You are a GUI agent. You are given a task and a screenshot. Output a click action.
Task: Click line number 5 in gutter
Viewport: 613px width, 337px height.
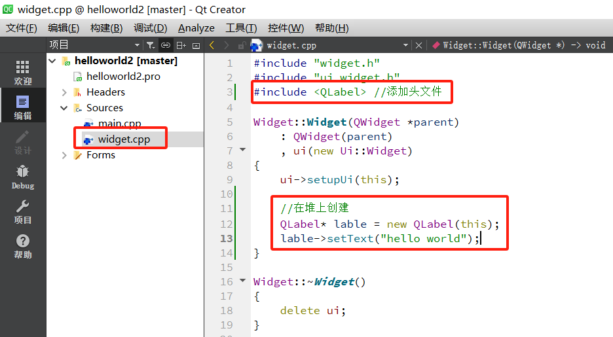229,122
